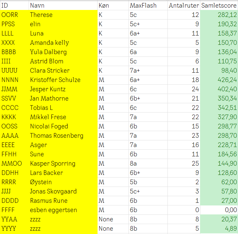Select the Navn column header
The height and width of the screenshot is (234, 238).
[62, 6]
